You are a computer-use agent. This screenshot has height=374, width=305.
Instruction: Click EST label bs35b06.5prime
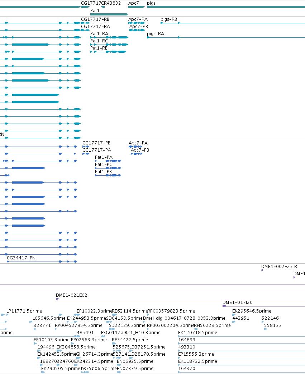click(99, 368)
